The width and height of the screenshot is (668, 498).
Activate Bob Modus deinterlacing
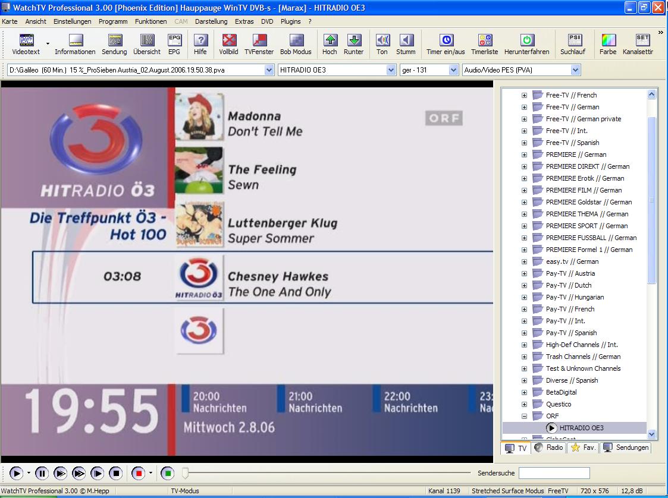(x=296, y=44)
